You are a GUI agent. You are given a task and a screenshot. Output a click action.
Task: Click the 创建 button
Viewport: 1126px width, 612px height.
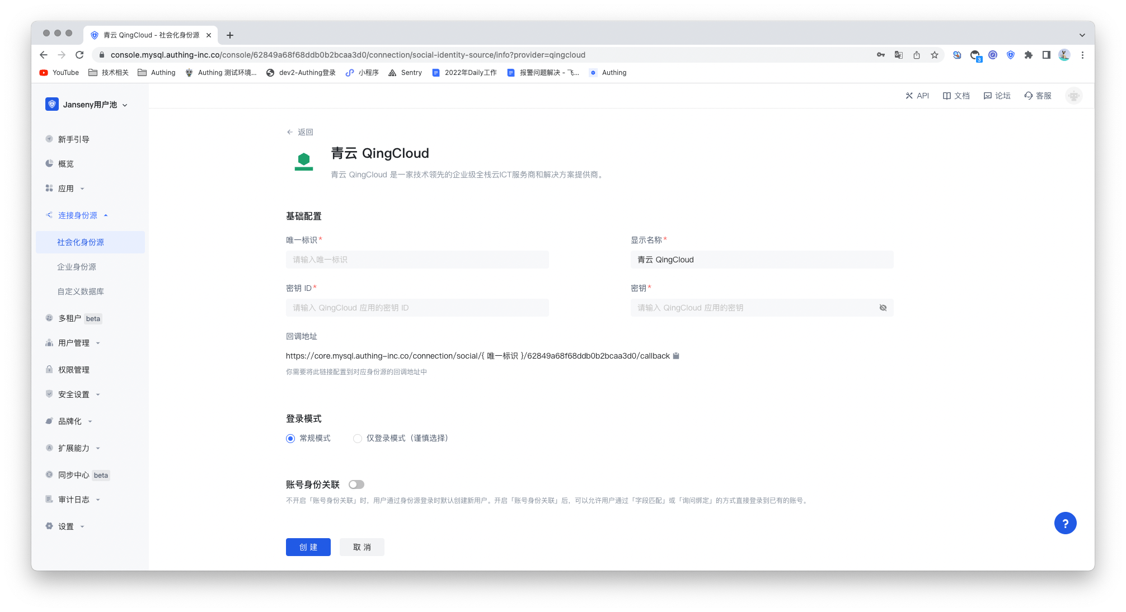[308, 547]
